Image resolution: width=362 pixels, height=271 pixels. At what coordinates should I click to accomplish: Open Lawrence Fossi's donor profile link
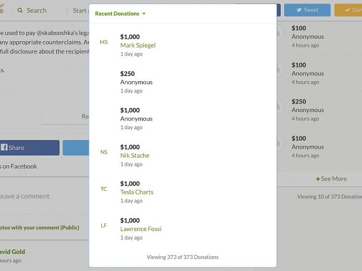tap(141, 229)
